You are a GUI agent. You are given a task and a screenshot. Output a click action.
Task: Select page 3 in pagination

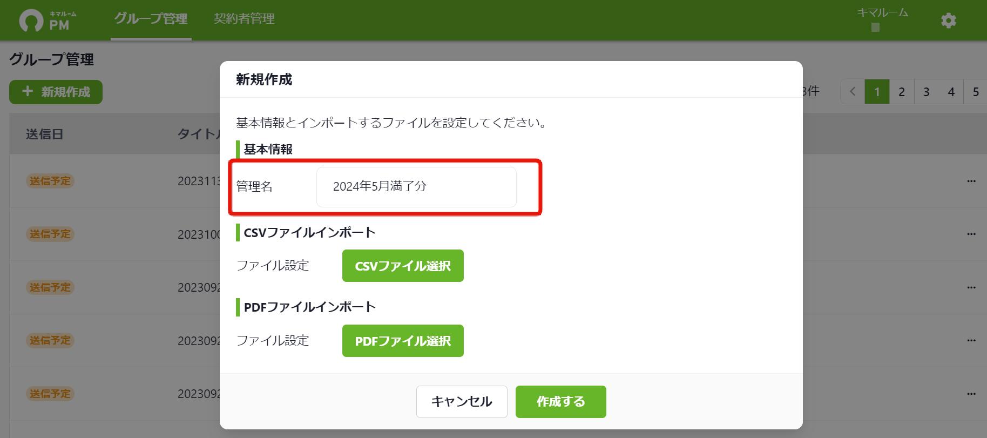pyautogui.click(x=927, y=92)
